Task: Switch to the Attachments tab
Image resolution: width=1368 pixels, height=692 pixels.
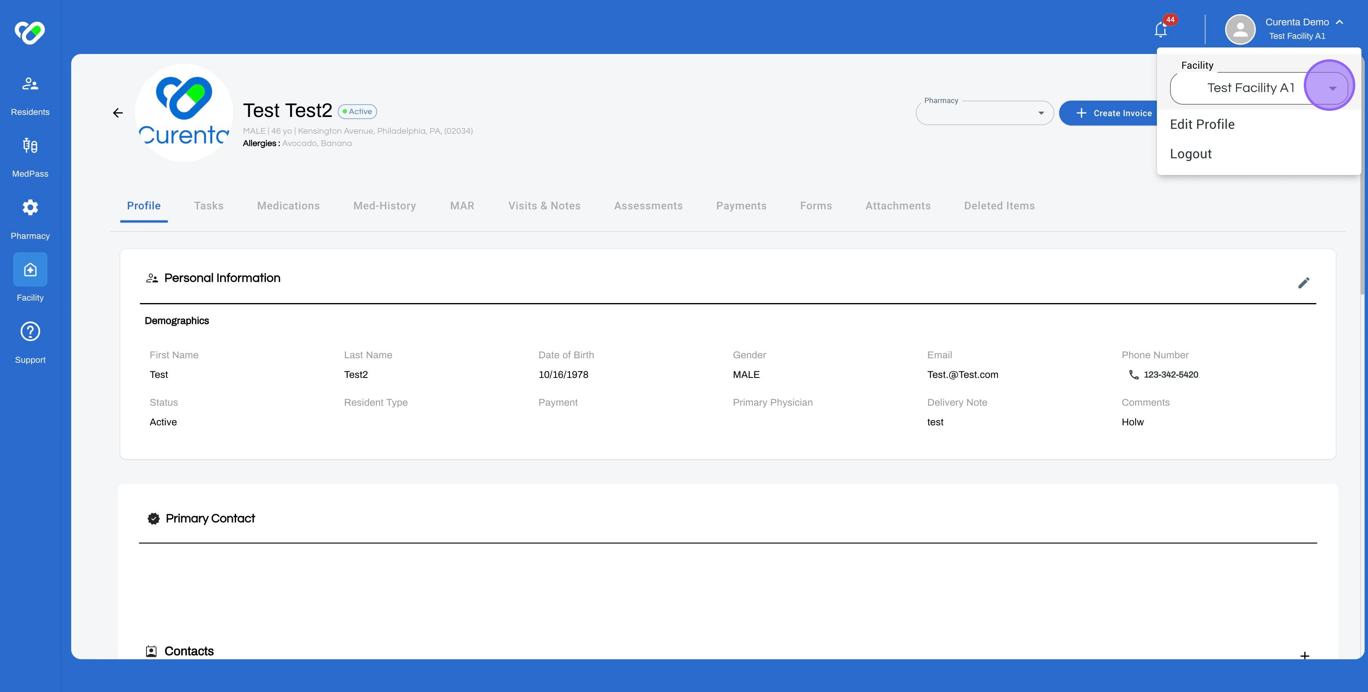Action: tap(898, 206)
